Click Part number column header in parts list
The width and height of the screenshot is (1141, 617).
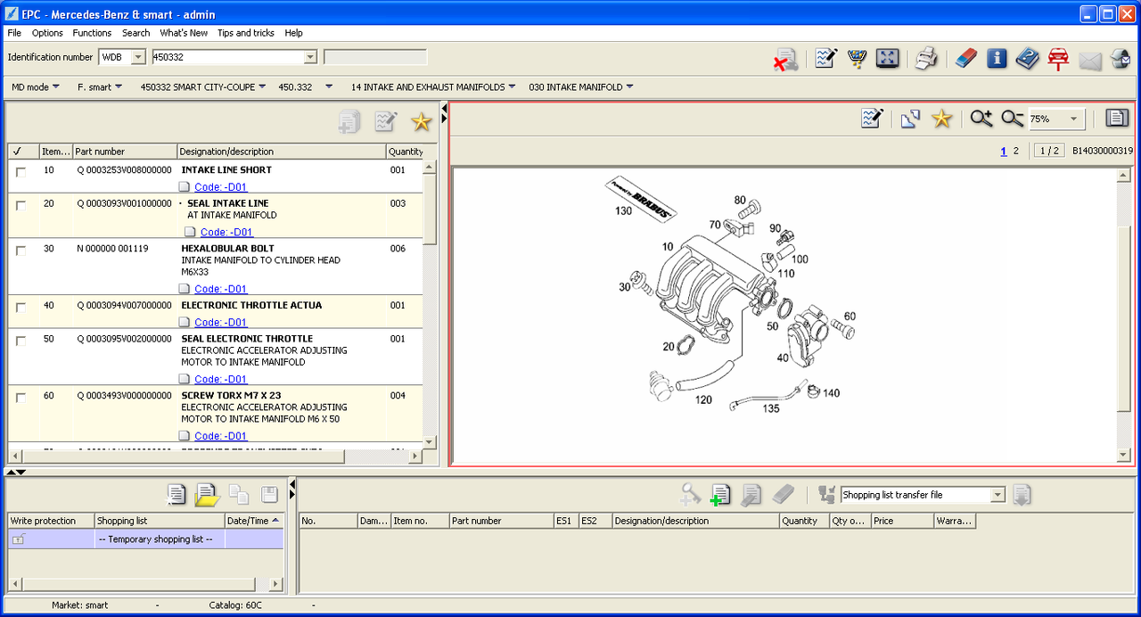point(125,152)
